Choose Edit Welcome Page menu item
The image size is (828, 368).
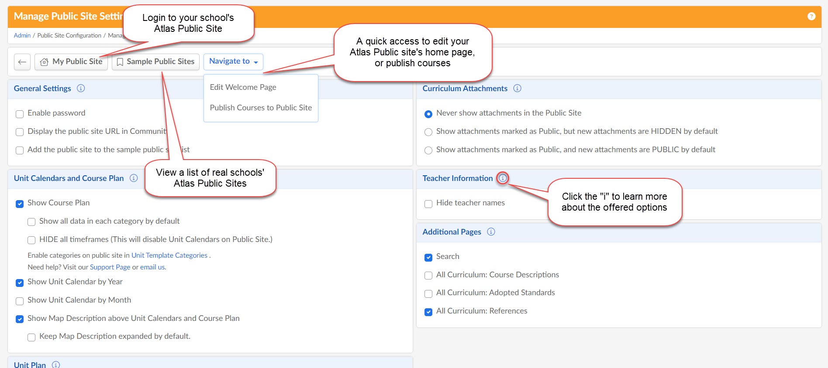click(x=243, y=87)
